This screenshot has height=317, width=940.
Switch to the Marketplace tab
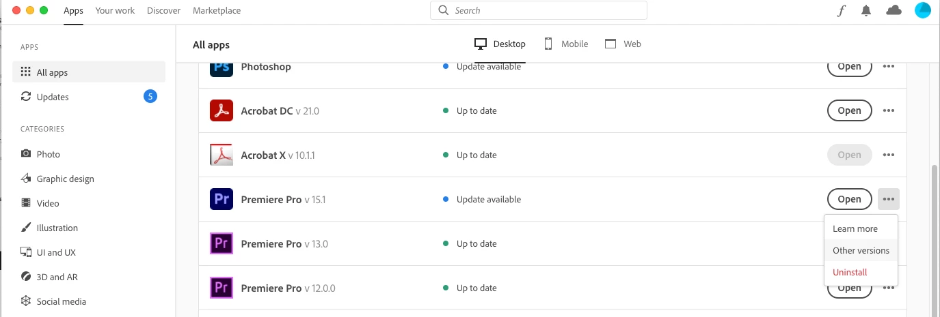point(217,11)
